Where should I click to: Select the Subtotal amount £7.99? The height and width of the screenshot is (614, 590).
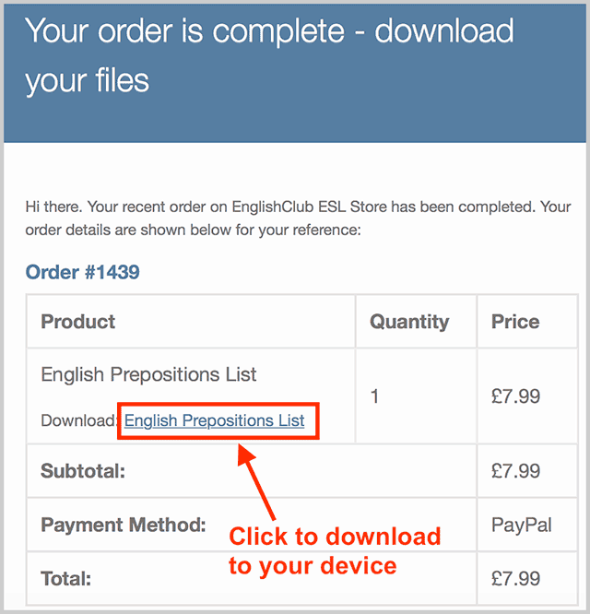pos(515,471)
